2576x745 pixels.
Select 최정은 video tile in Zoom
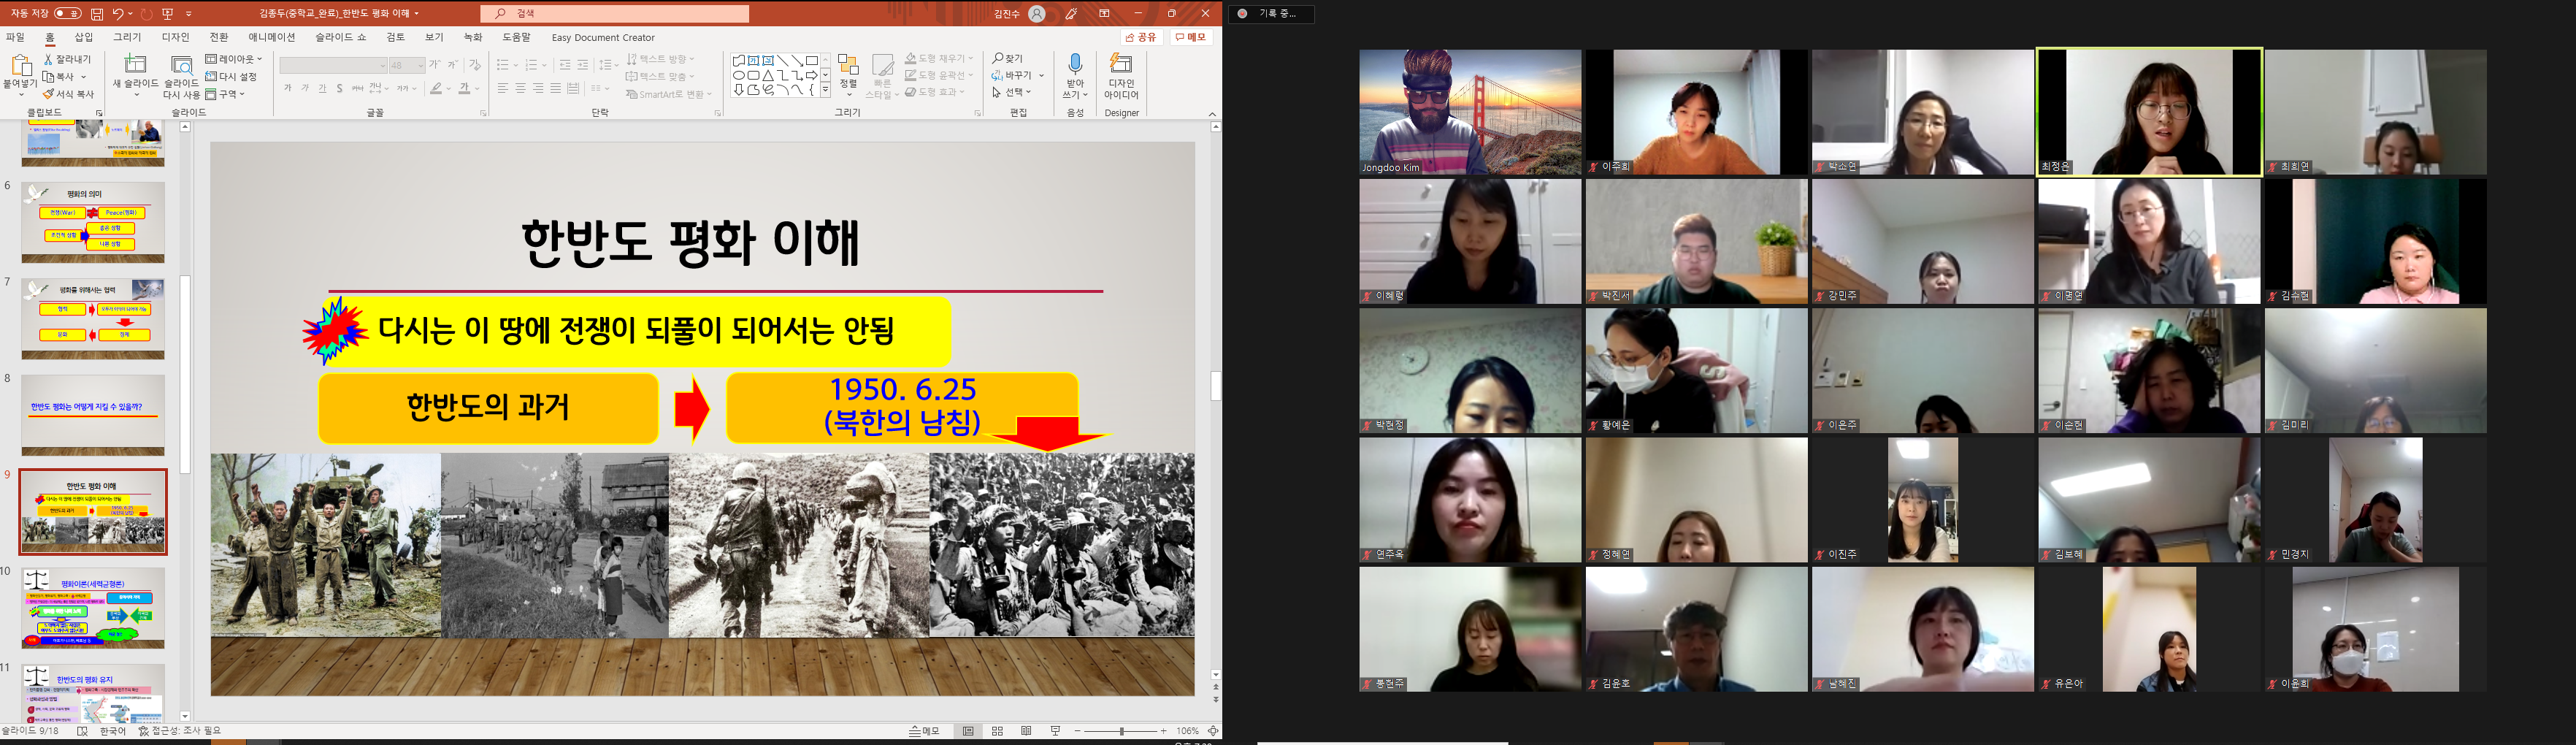2149,112
